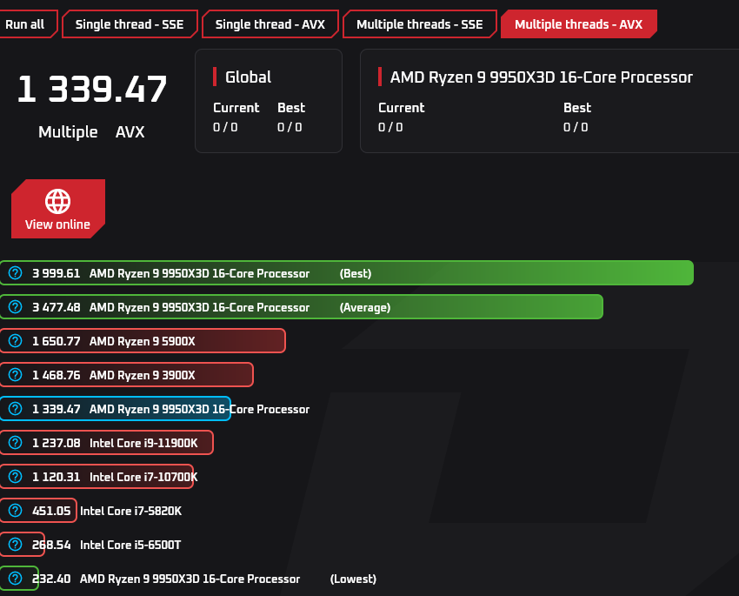The width and height of the screenshot is (739, 596).
Task: Click the globe icon on the View online button
Action: tap(58, 201)
